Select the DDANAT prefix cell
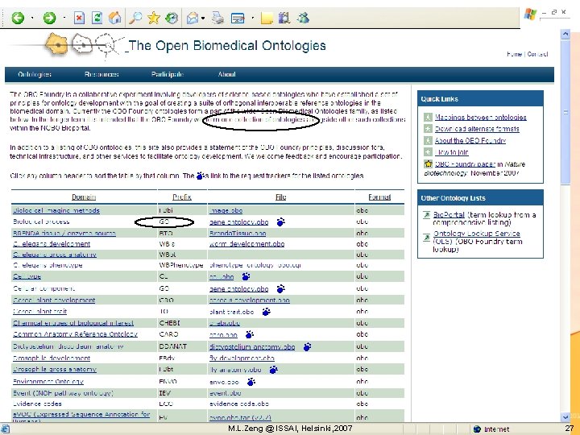The image size is (580, 435). click(182, 346)
